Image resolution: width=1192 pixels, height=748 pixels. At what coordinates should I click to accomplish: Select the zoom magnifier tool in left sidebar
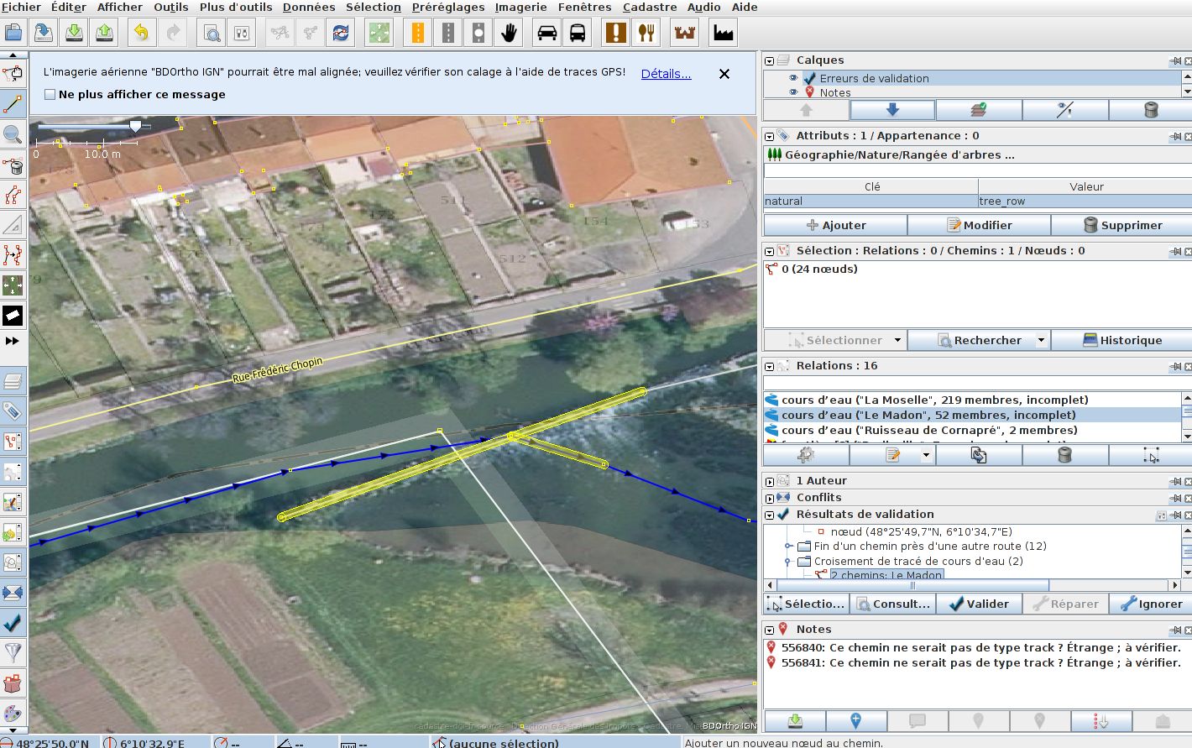tap(13, 134)
